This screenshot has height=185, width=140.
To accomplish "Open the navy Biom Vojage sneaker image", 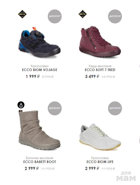I will click(x=39, y=42).
